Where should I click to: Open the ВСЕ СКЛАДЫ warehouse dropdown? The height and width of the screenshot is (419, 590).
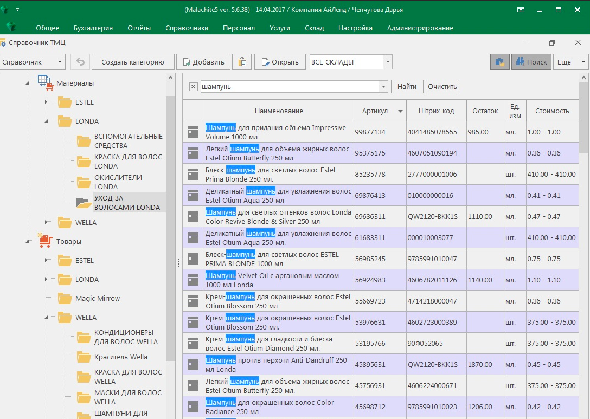point(388,62)
